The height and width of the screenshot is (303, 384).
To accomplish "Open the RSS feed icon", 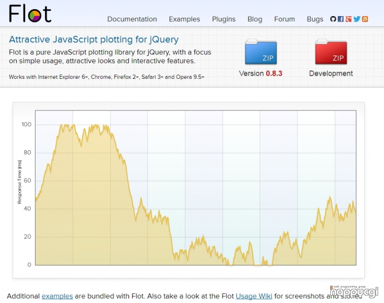I will click(x=365, y=19).
